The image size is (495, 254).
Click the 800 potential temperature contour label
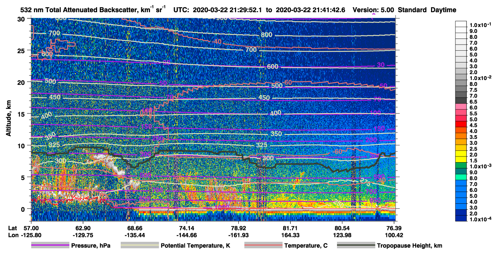click(267, 35)
